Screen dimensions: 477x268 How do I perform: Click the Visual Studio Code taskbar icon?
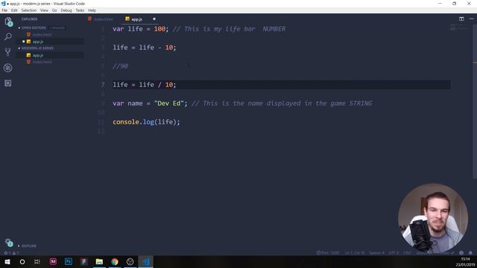tap(146, 261)
